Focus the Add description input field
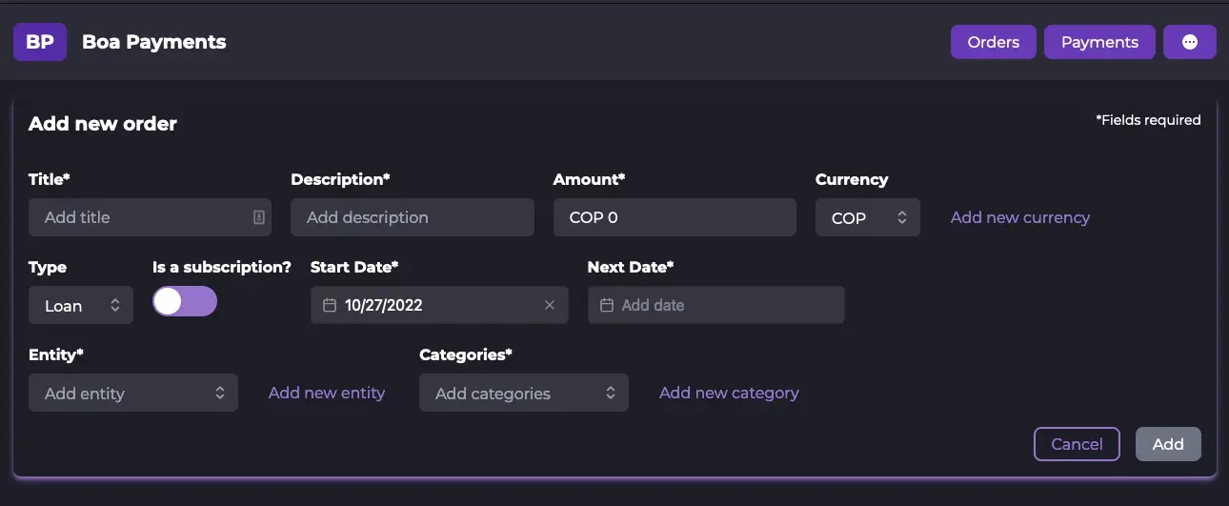Screen dimensions: 1229x506 (412, 217)
